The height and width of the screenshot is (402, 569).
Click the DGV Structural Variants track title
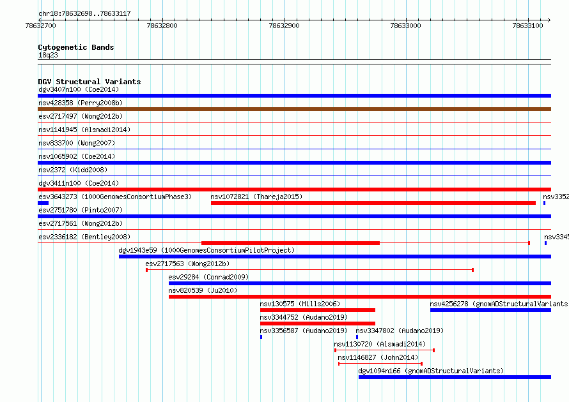pyautogui.click(x=90, y=82)
